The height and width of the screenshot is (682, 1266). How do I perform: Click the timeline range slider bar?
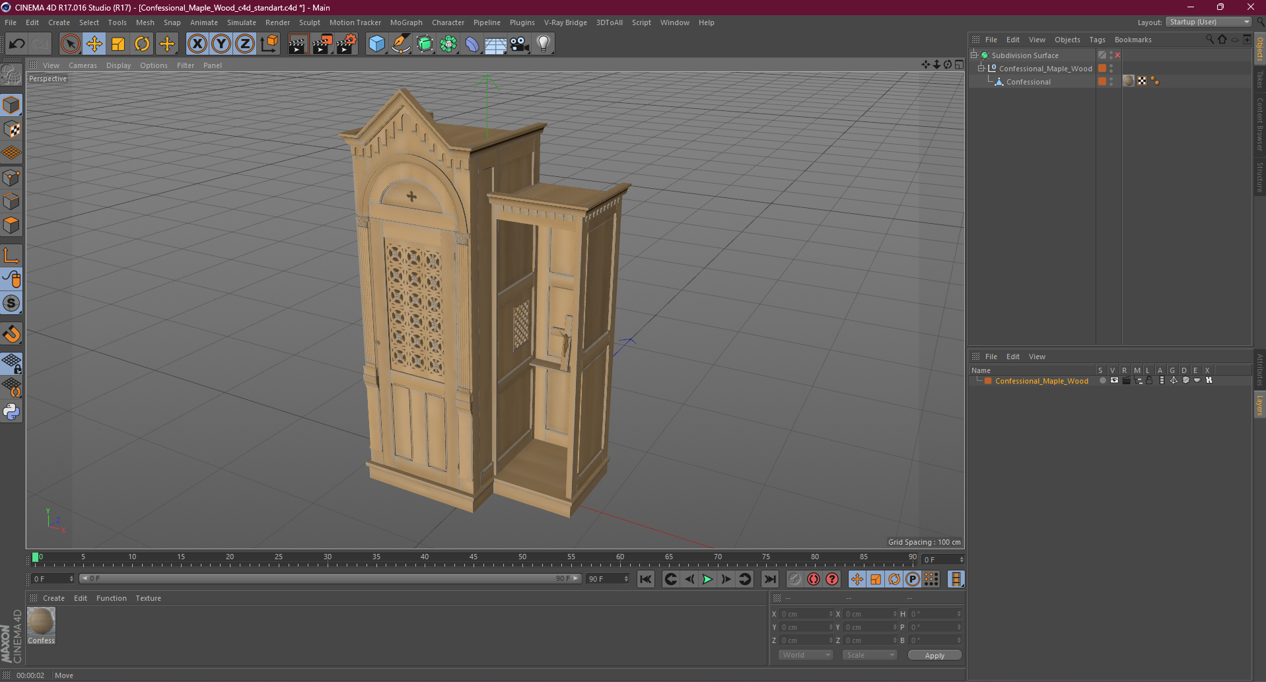pos(330,578)
